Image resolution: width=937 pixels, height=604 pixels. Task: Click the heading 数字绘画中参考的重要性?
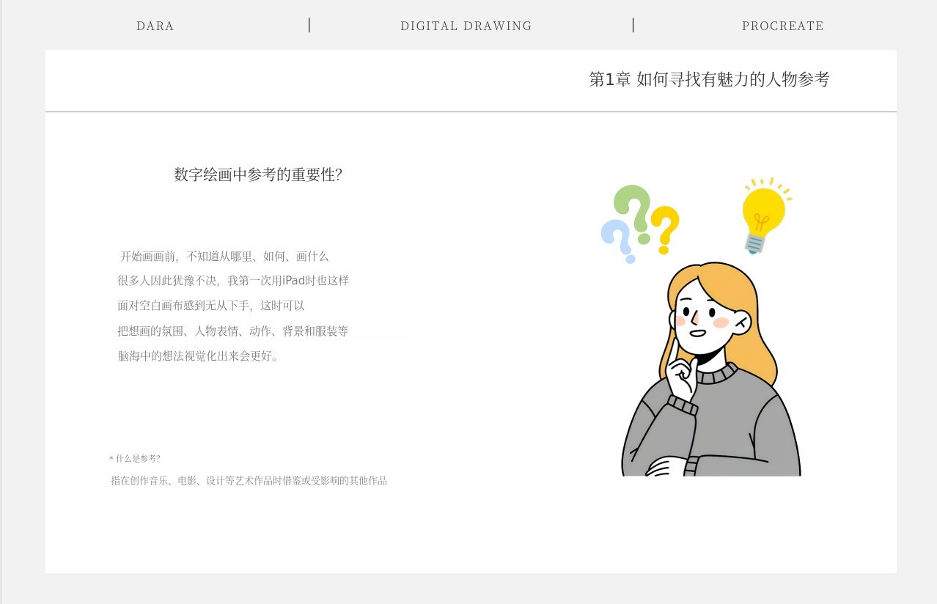(258, 174)
